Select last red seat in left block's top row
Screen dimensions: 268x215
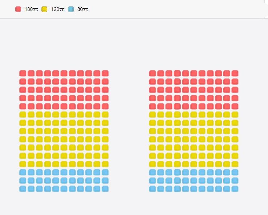pos(105,73)
